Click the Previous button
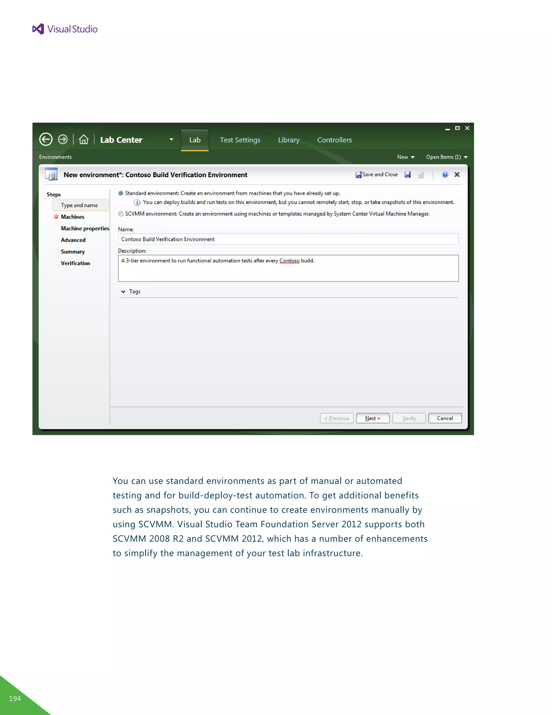The width and height of the screenshot is (552, 715). 336,418
